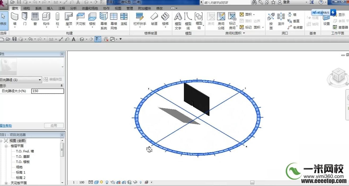349x186 pixels.
Task: Select the 模型线 model line tool
Action: 188,21
